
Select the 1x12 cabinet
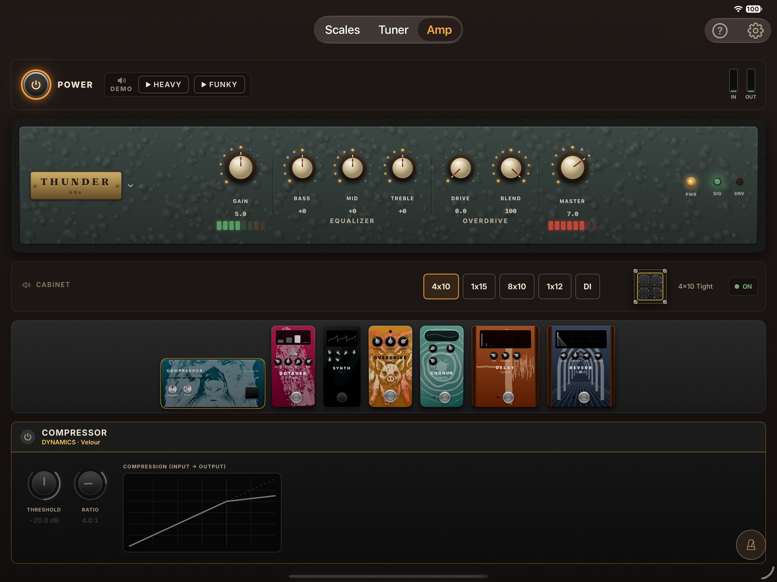pyautogui.click(x=555, y=287)
